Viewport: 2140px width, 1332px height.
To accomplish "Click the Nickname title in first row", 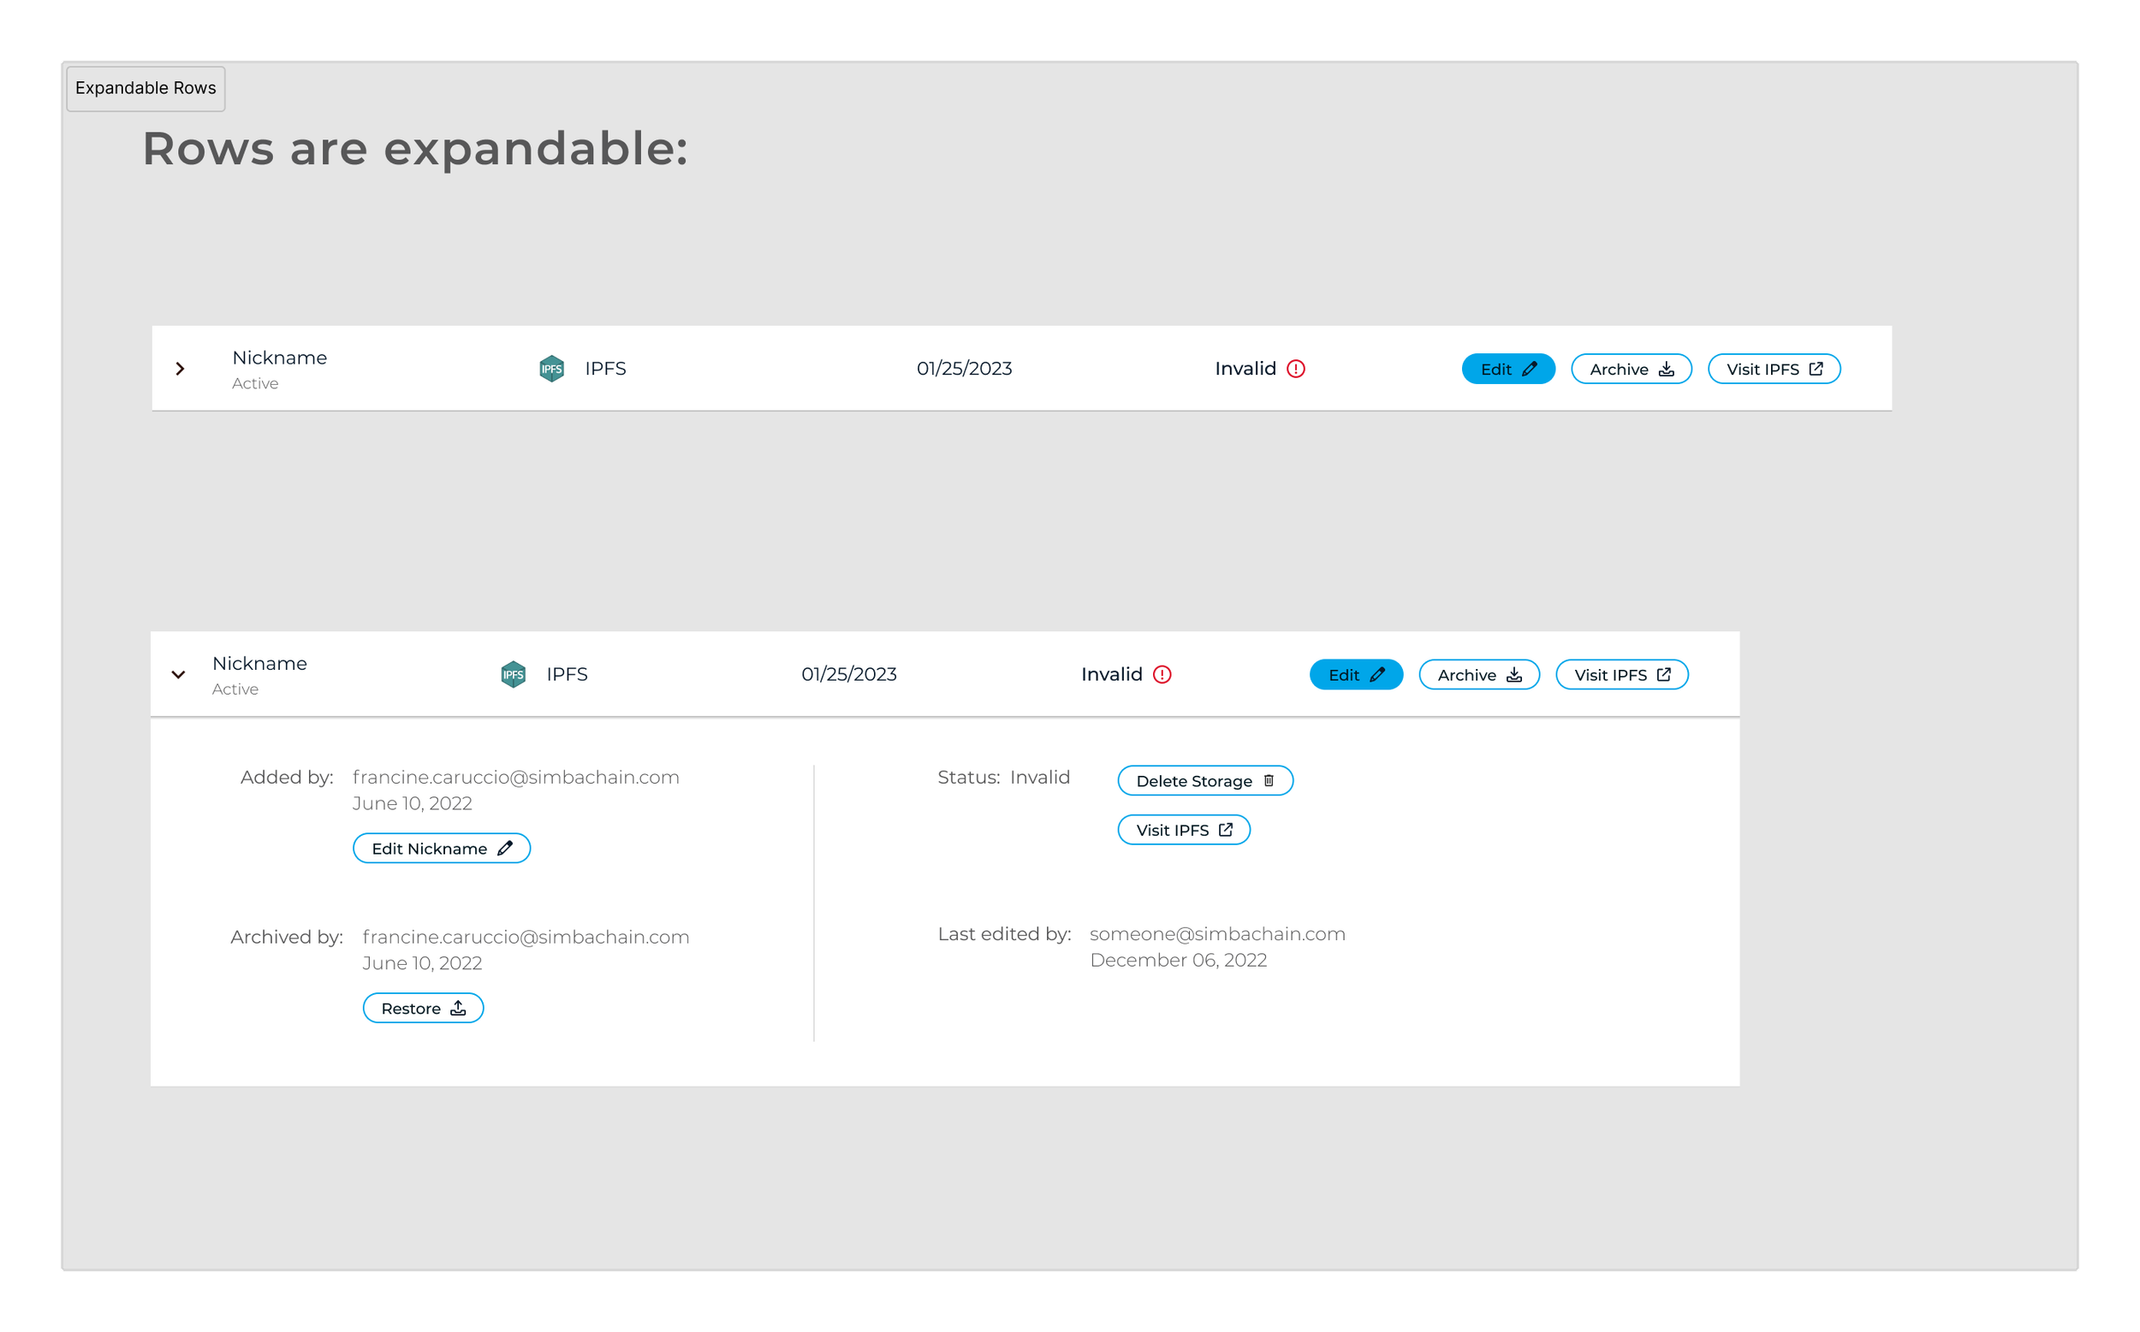I will tap(279, 358).
